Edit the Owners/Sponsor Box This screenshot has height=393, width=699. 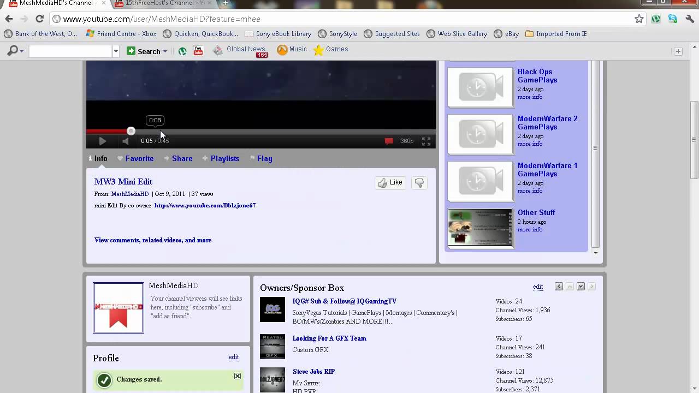point(538,287)
